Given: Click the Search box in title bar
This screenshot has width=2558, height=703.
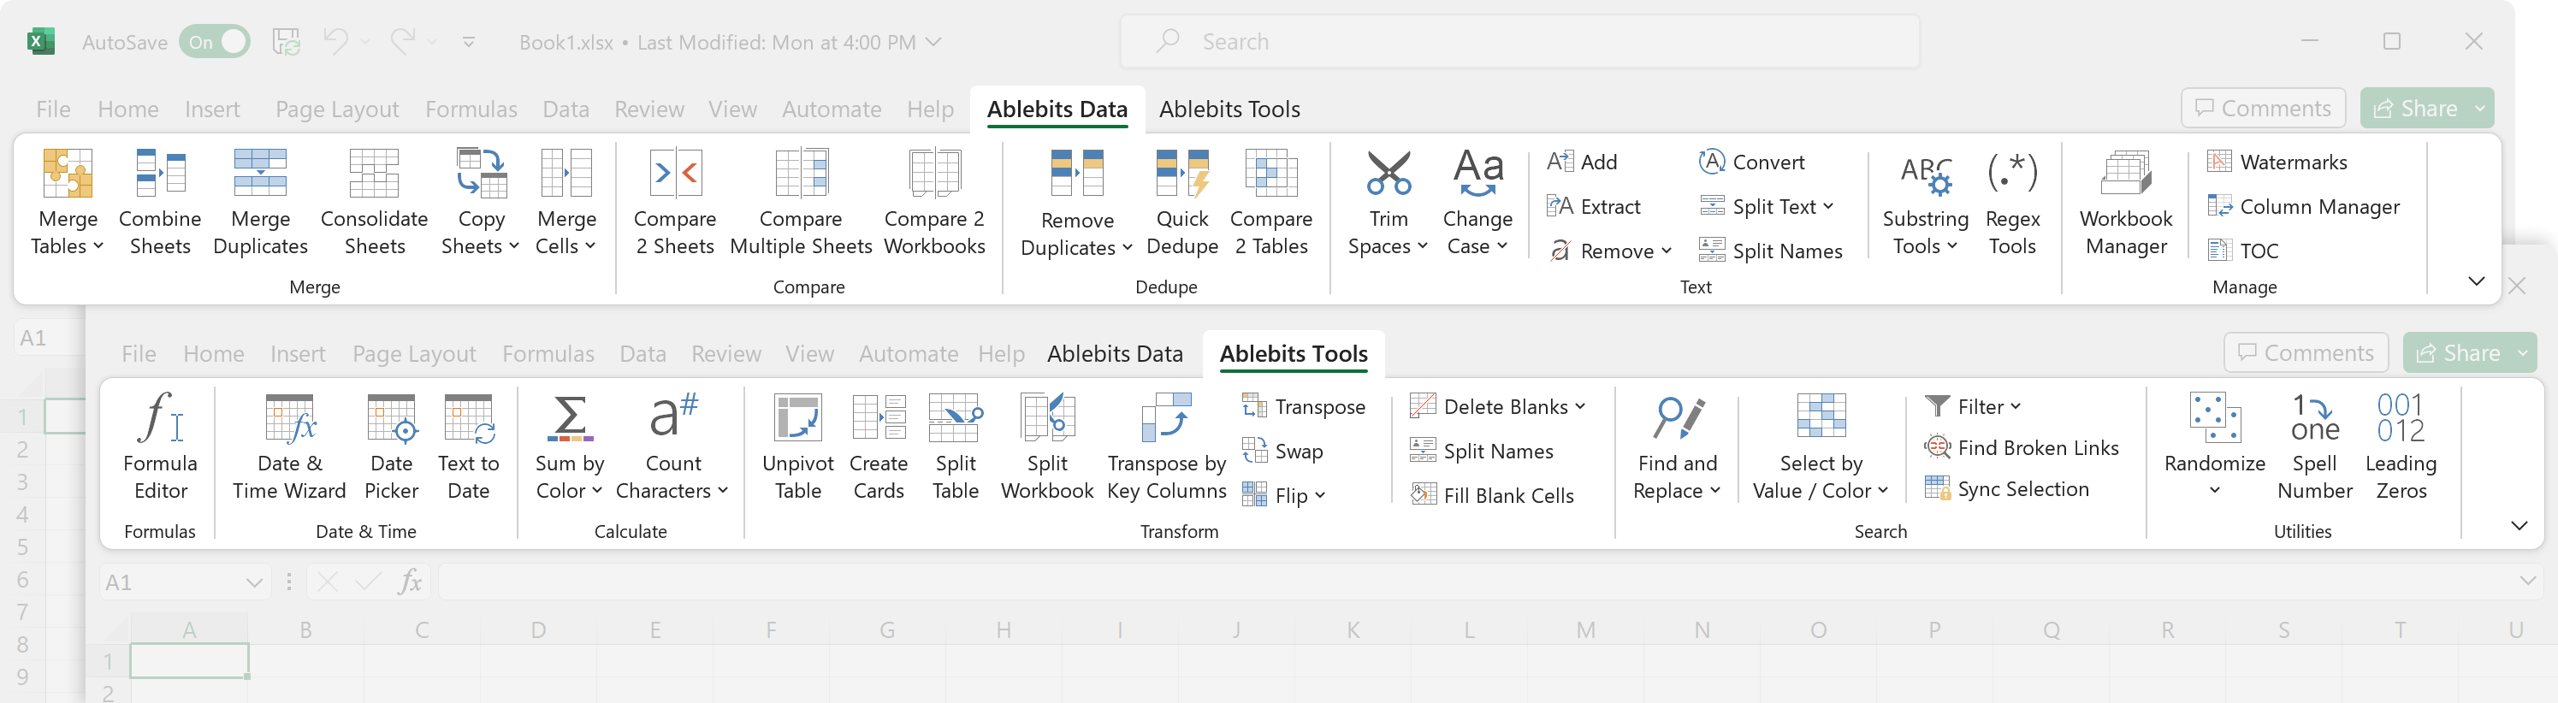Looking at the screenshot, I should [1519, 42].
